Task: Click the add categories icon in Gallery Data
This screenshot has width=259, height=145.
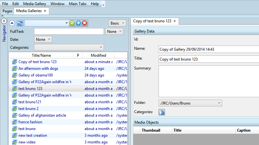Action: (x=162, y=112)
